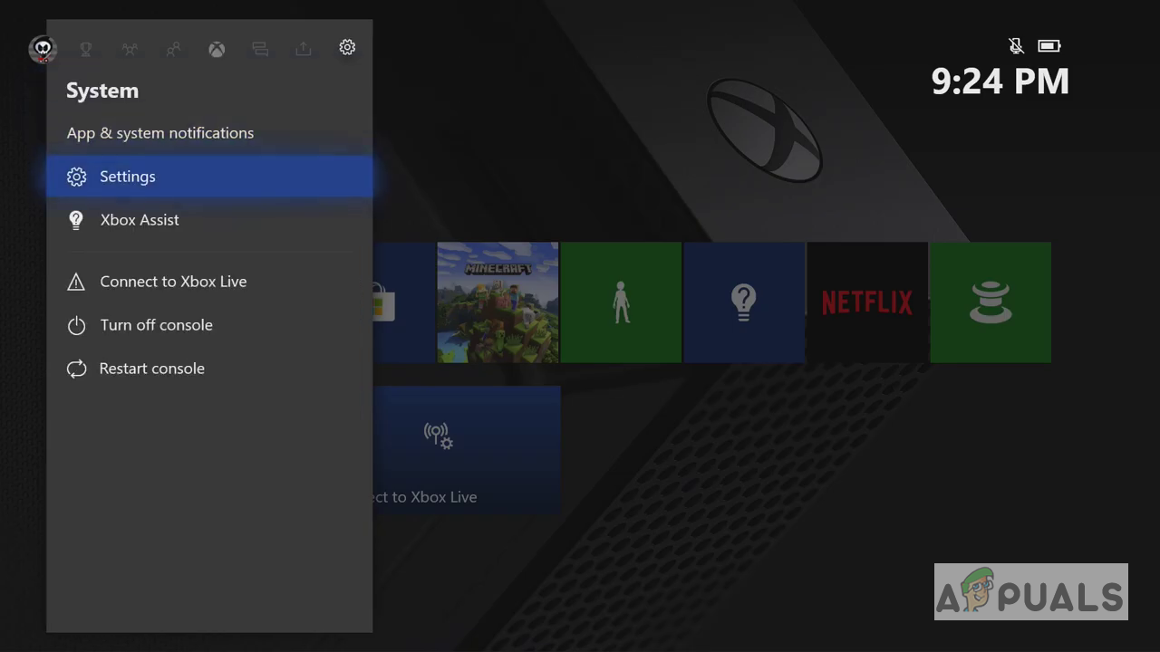Select the System gear tab in the guide
Screen dimensions: 1160x652
(x=347, y=47)
